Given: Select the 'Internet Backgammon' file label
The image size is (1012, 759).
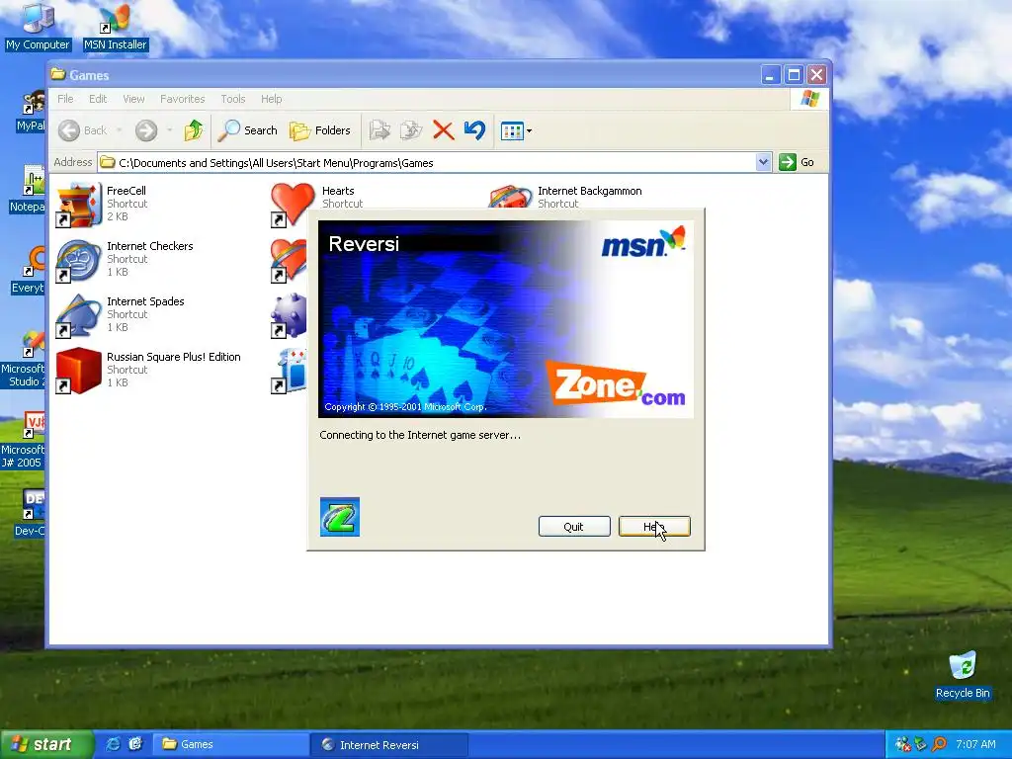Looking at the screenshot, I should (x=590, y=191).
